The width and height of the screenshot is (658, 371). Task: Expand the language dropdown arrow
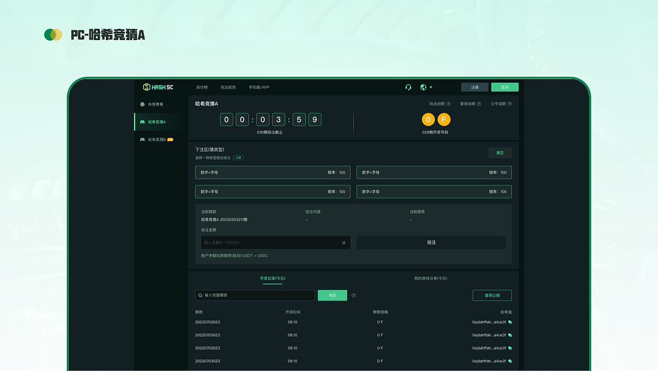pos(431,87)
